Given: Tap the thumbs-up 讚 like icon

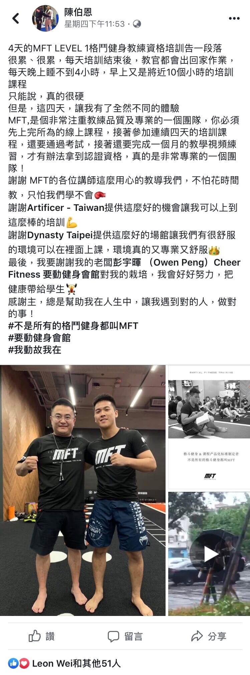Looking at the screenshot, I should point(35,636).
